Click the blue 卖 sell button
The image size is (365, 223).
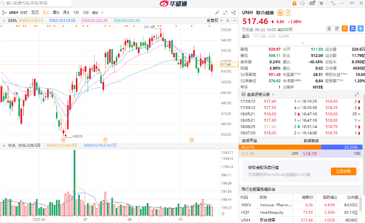[x=352, y=29]
